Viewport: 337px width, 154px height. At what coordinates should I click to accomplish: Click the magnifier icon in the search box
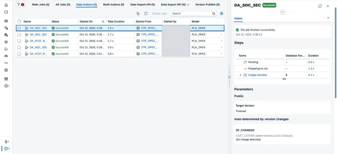click(x=214, y=13)
